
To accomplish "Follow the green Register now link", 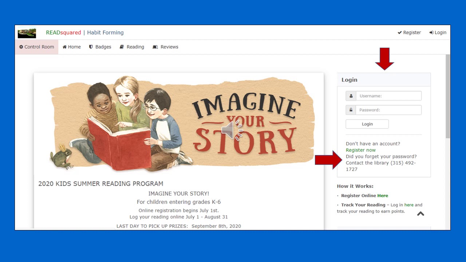I will pyautogui.click(x=361, y=150).
